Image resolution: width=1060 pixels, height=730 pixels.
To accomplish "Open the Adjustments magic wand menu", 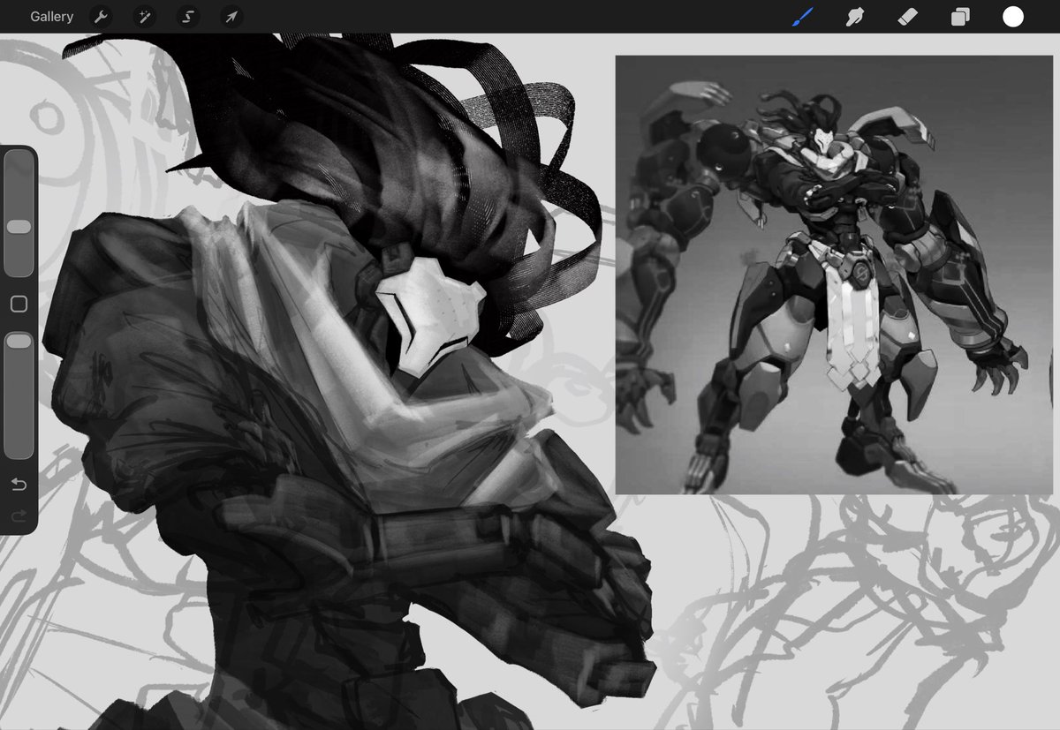I will [144, 17].
